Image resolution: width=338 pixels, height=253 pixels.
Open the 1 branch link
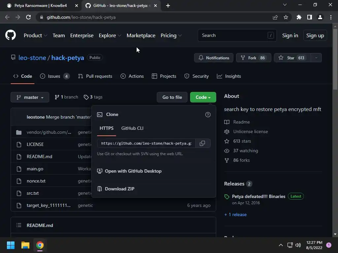pos(66,97)
